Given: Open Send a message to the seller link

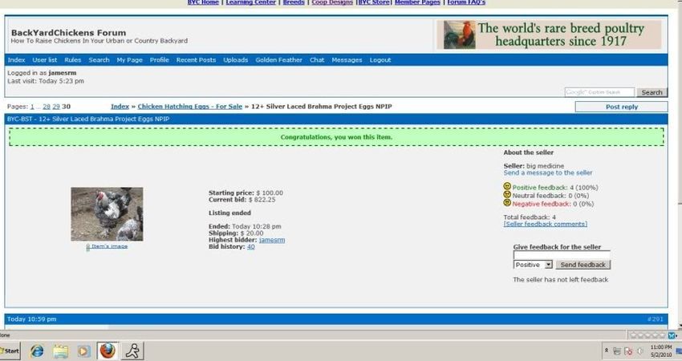Looking at the screenshot, I should tap(548, 172).
